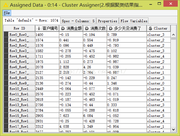This screenshot has height=136, width=180.
Task: Click the cluster_2 cell in Row5
Action: [x=159, y=62]
